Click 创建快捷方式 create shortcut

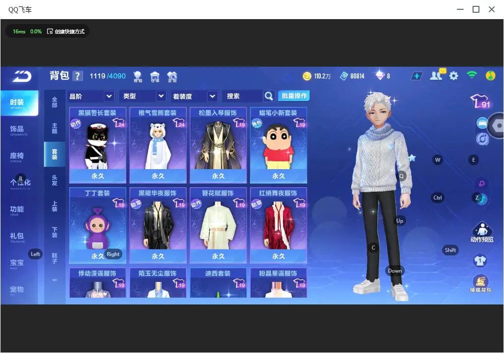pos(66,31)
